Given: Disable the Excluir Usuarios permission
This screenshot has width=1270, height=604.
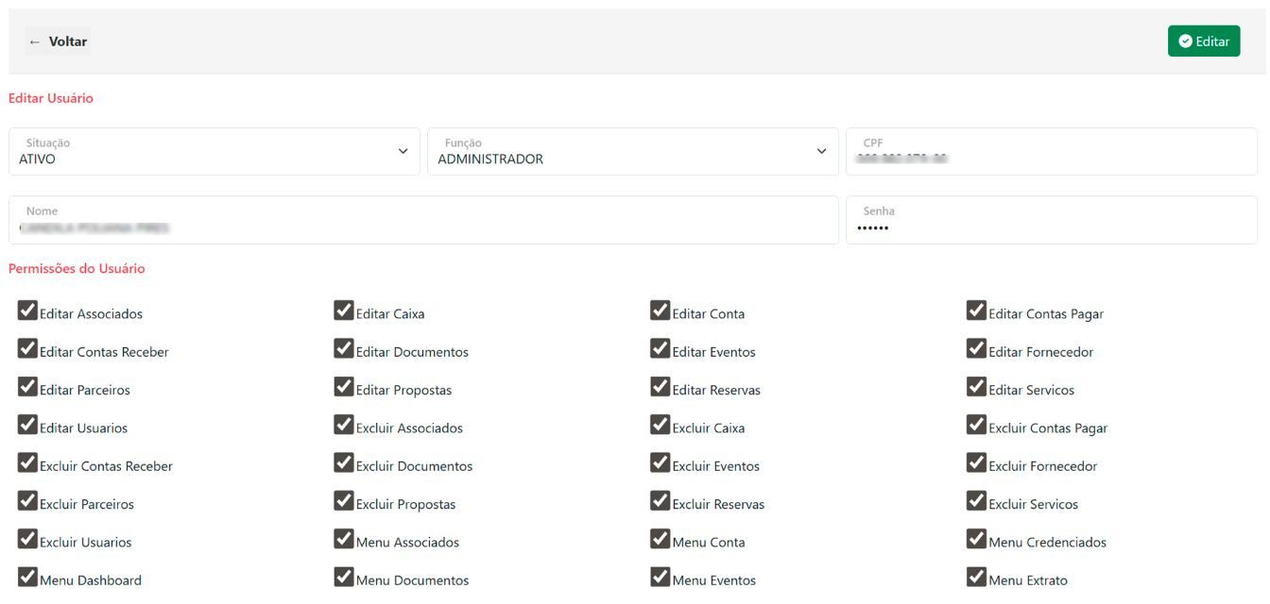Looking at the screenshot, I should (x=27, y=541).
